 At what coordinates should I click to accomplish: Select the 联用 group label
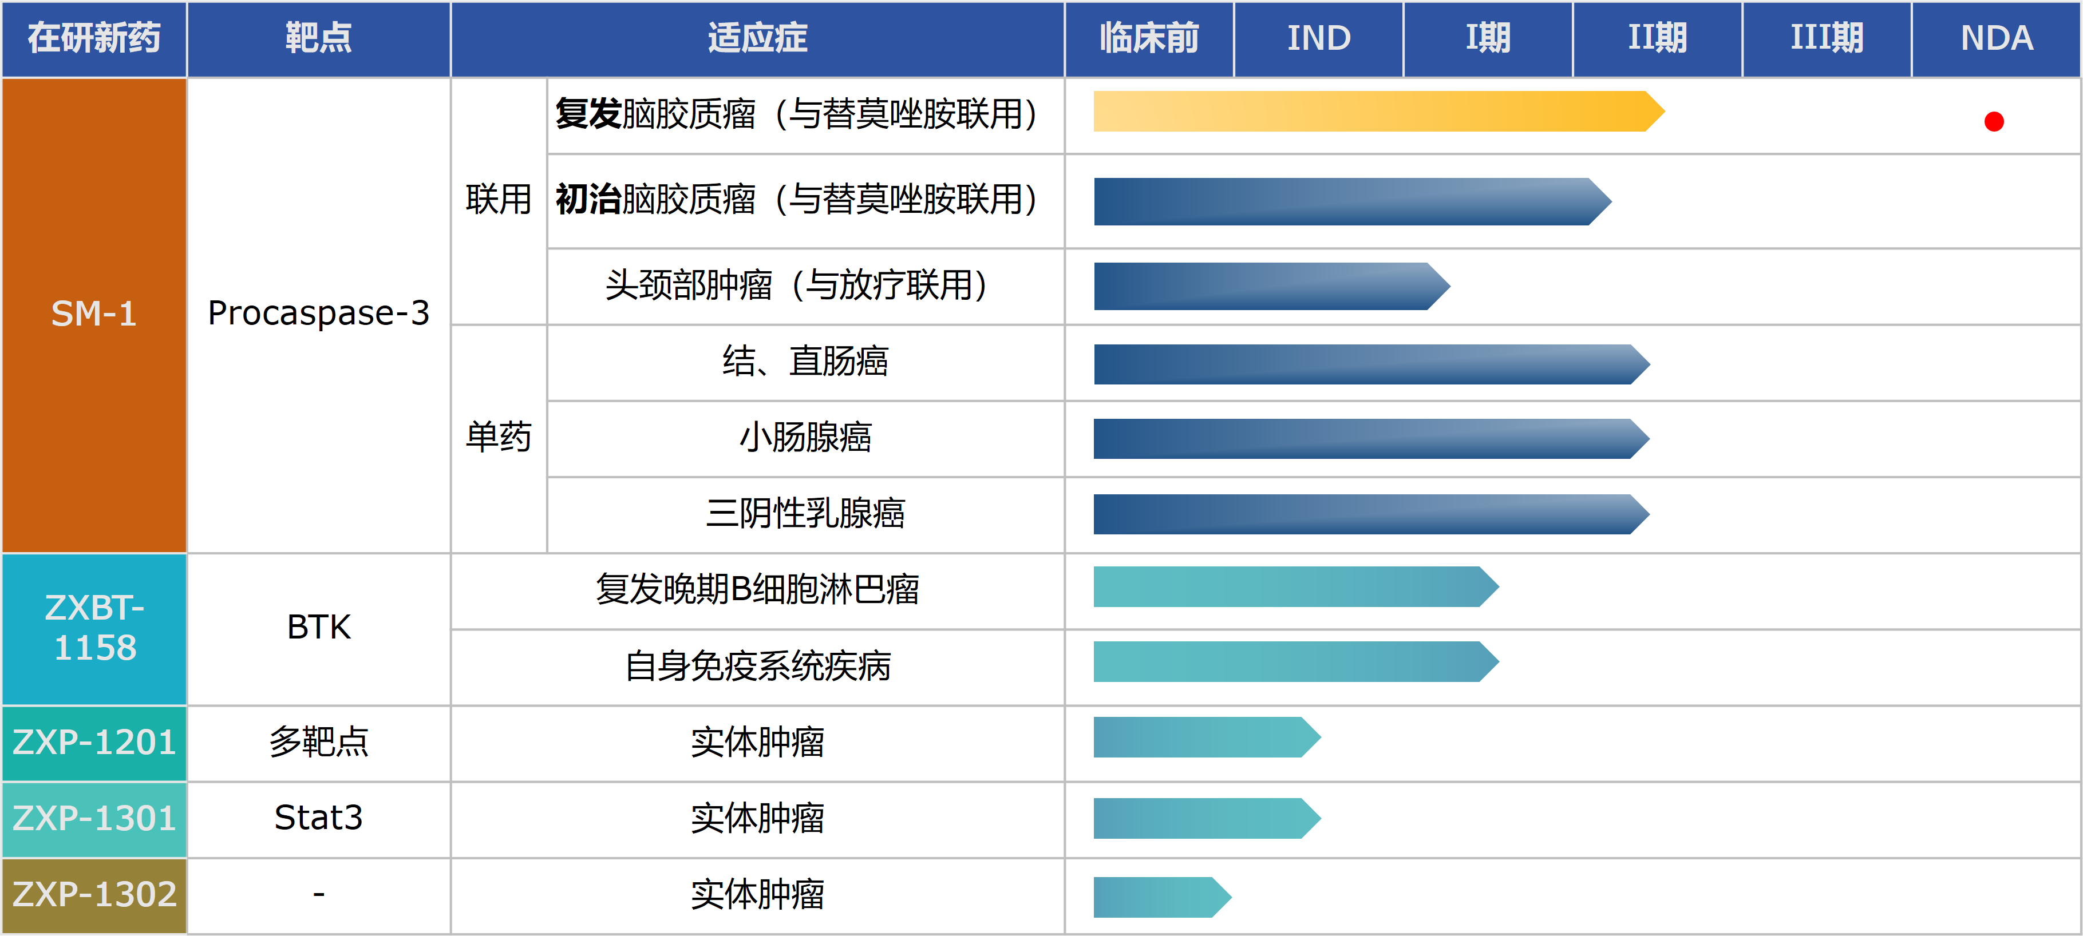(498, 200)
